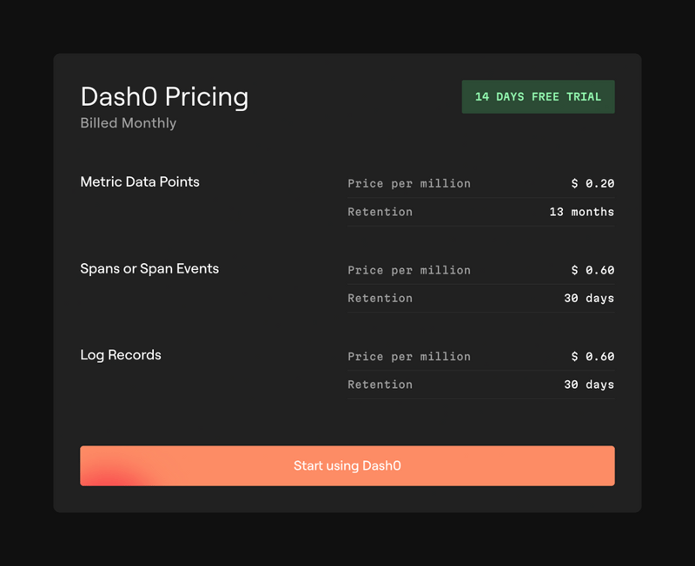Select the 13 months retention value

[581, 212]
